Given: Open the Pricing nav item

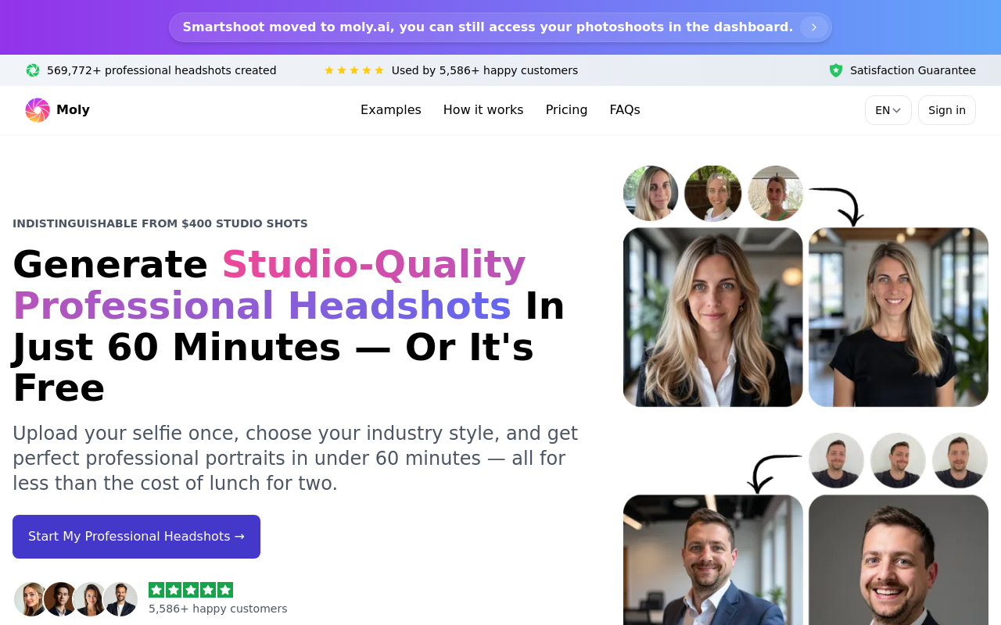Looking at the screenshot, I should (566, 110).
